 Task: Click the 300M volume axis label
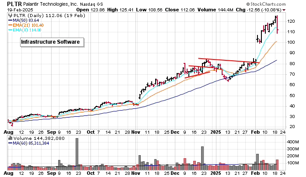(293, 149)
